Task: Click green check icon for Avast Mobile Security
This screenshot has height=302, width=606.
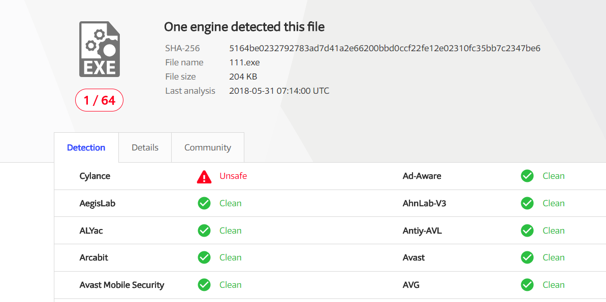Action: (204, 285)
